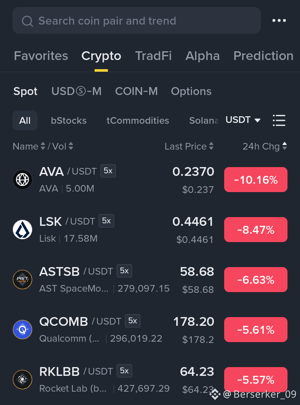Image resolution: width=300 pixels, height=405 pixels.
Task: Sort by Last Price column
Action: coord(189,146)
